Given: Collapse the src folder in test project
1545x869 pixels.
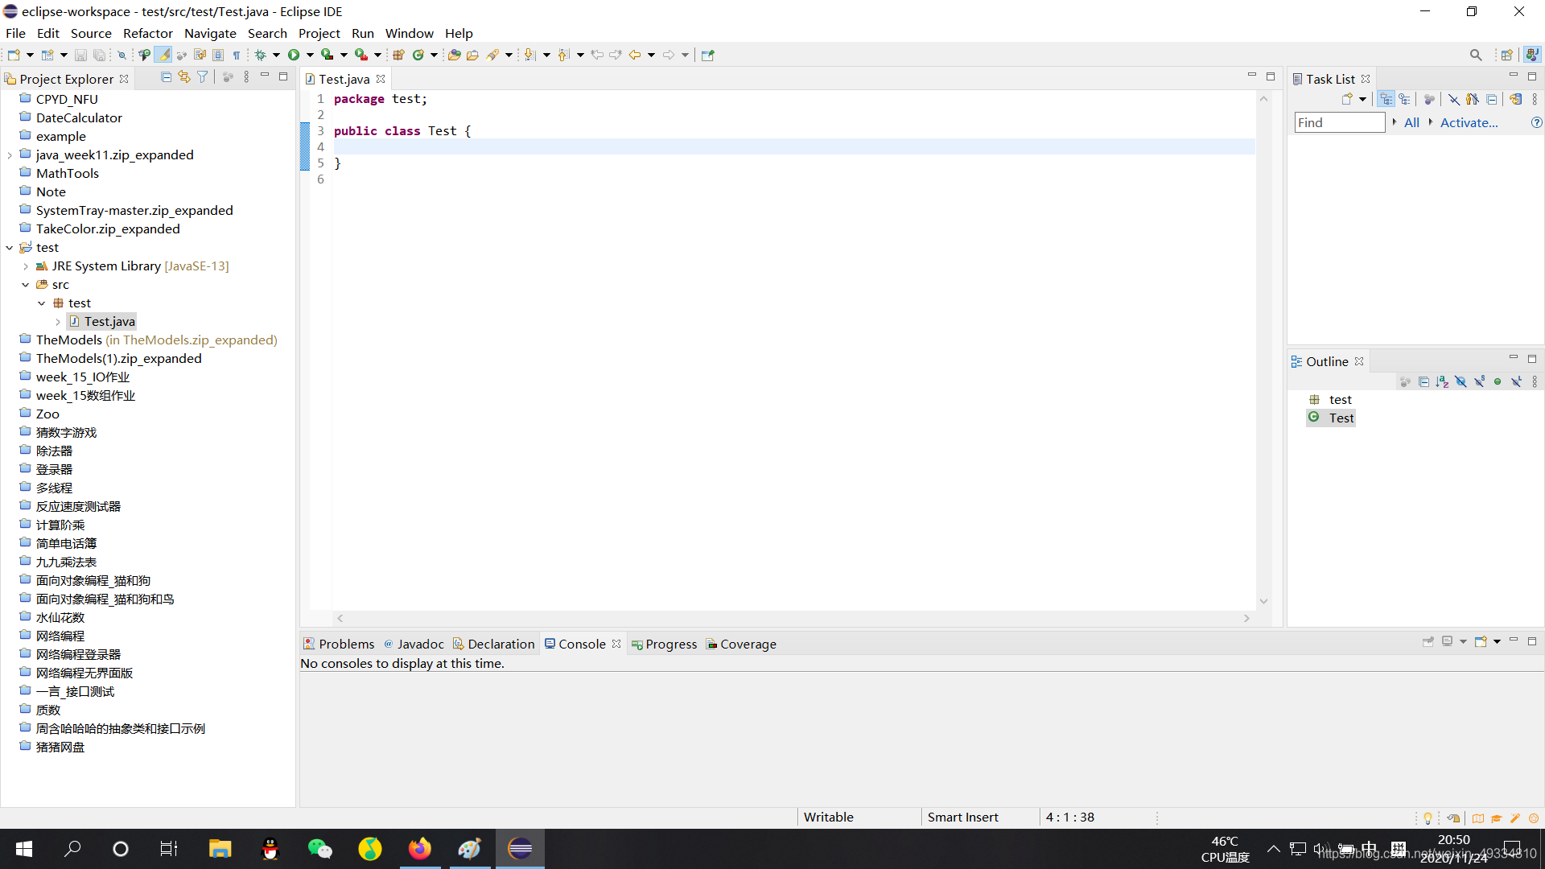Looking at the screenshot, I should pos(26,284).
